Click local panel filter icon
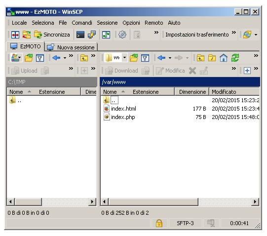 pos(40,58)
